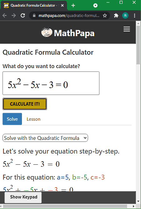141x209 pixels.
Task: Open a new browser tab
Action: (x=73, y=5)
